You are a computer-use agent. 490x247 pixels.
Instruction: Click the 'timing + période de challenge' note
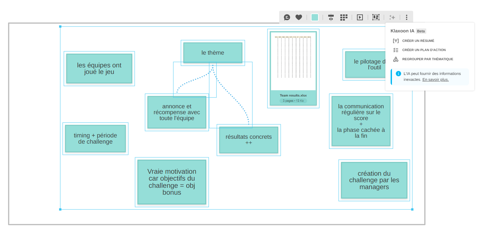coord(95,138)
